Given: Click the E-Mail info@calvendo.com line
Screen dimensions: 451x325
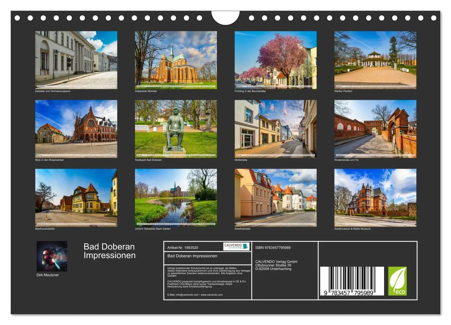Looking at the screenshot, I should point(195,295).
